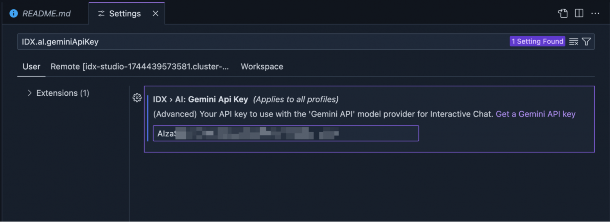Switch to the README.md tab
The width and height of the screenshot is (610, 222).
tap(46, 14)
